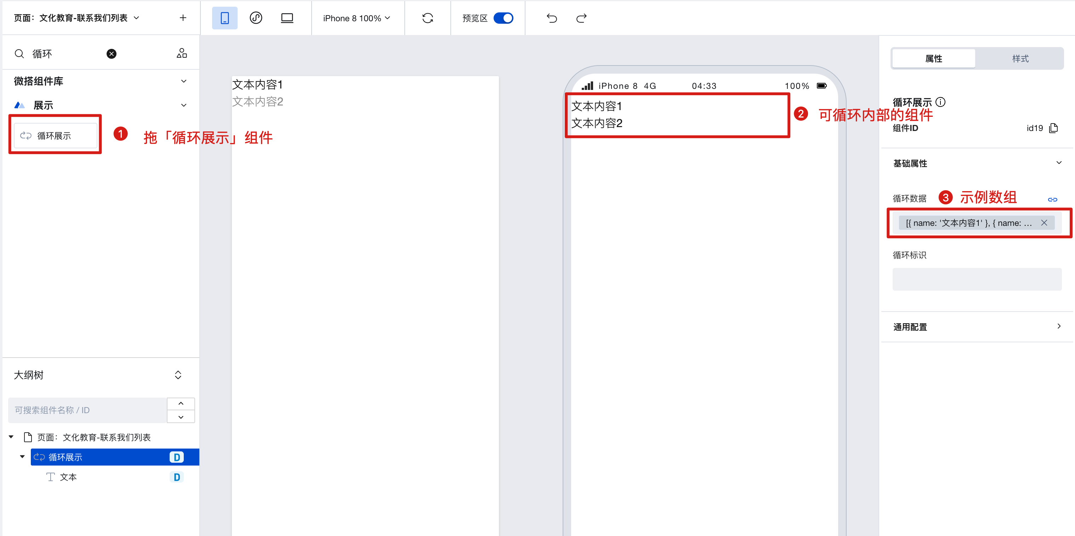
Task: Switch to mini program device view
Action: click(x=256, y=18)
